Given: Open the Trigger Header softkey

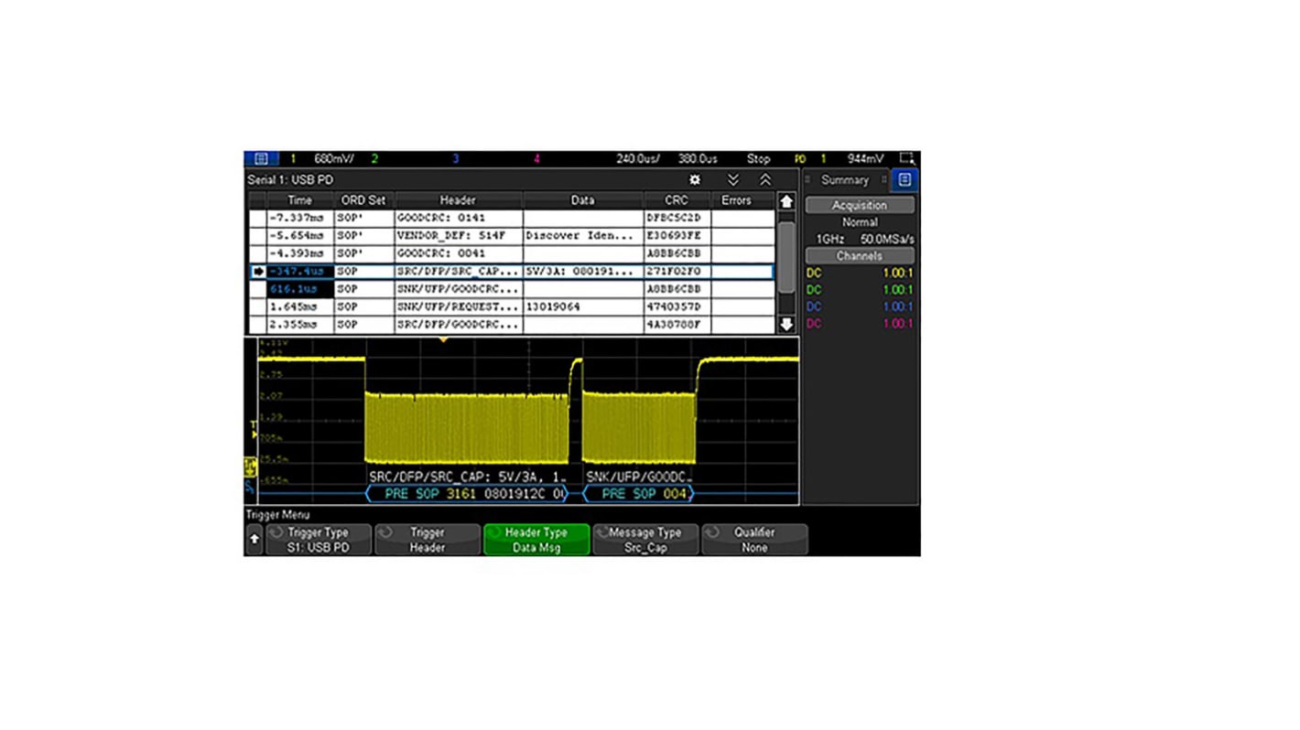Looking at the screenshot, I should [428, 540].
